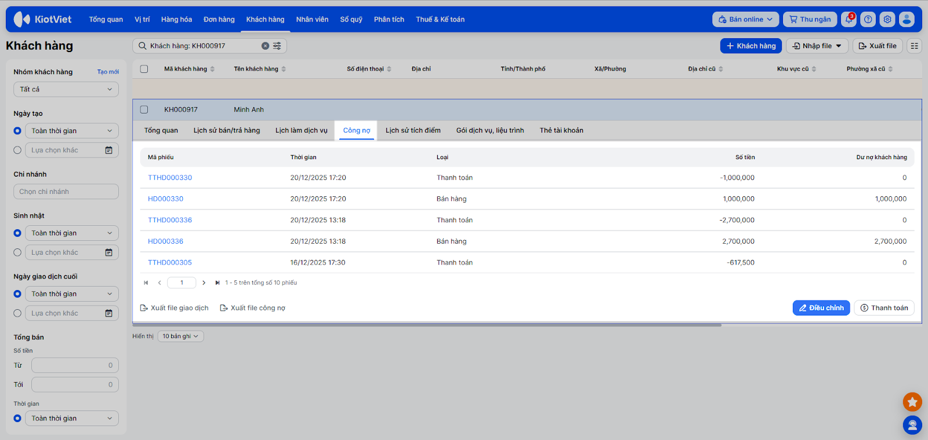Image resolution: width=928 pixels, height=440 pixels.
Task: Open the settings gear icon
Action: click(887, 20)
